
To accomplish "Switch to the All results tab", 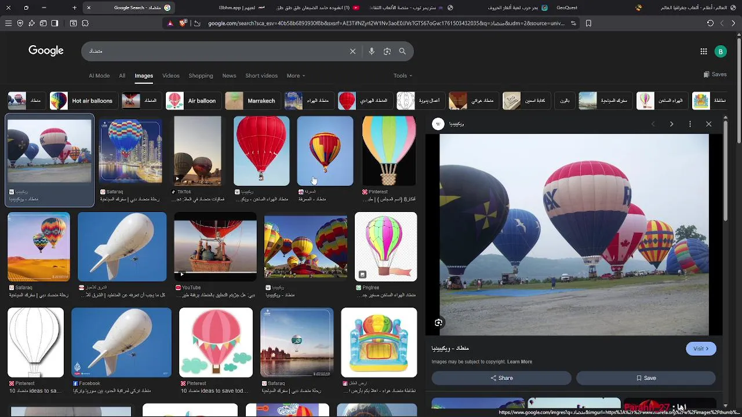I will click(122, 76).
